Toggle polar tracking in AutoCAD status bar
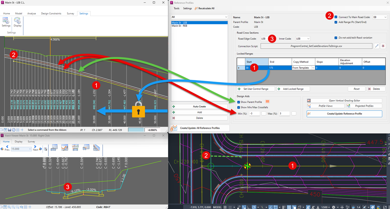Viewport: 390px width, 209px height. click(x=254, y=206)
